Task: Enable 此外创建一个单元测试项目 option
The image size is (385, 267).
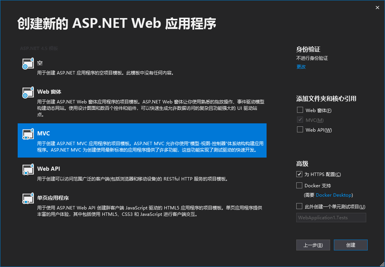Action: tap(299, 206)
